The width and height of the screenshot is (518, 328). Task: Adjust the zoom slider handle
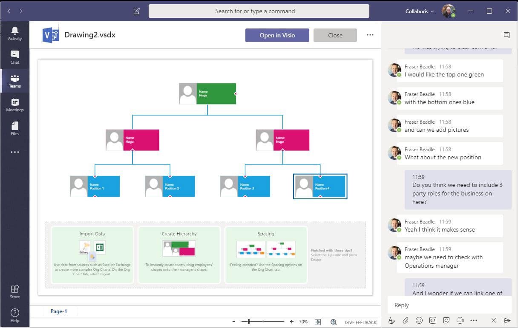pyautogui.click(x=249, y=322)
